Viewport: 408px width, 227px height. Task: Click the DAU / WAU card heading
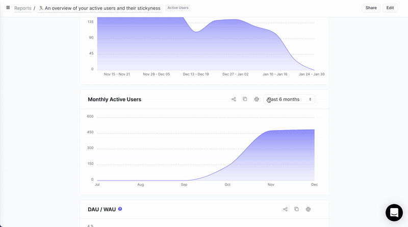pyautogui.click(x=101, y=209)
